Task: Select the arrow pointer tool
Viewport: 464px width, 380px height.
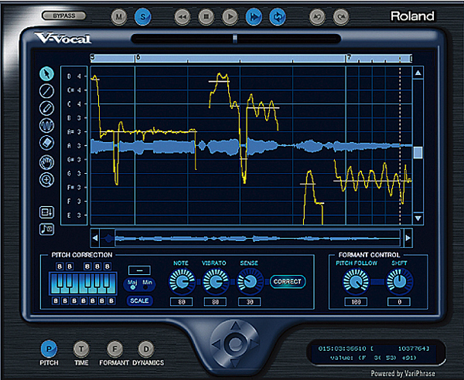Action: pos(47,73)
